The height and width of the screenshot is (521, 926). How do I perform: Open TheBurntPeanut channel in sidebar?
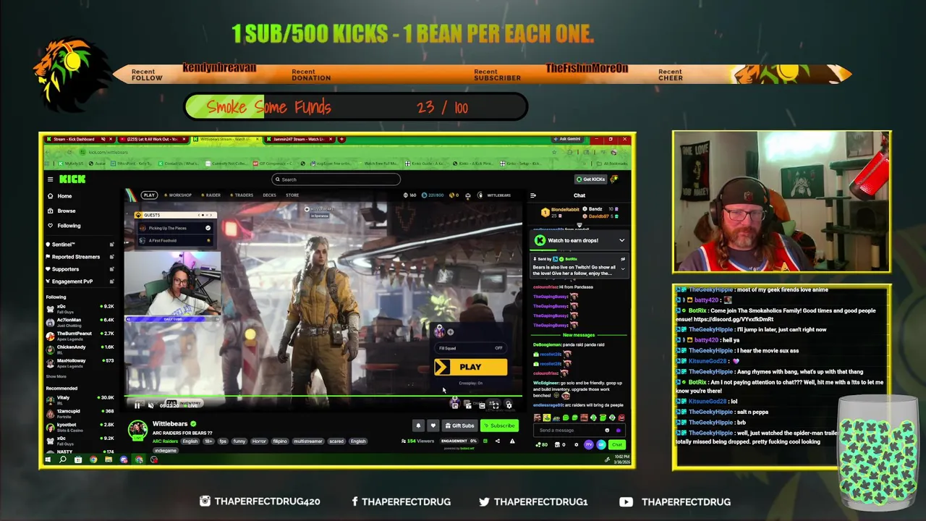80,336
